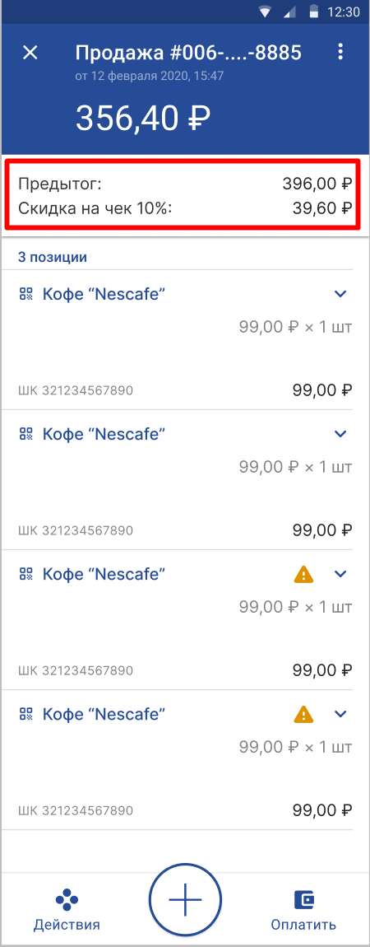The height and width of the screenshot is (947, 370).
Task: Tap the warning triangle on fourth Nescafe item
Action: coord(303,714)
